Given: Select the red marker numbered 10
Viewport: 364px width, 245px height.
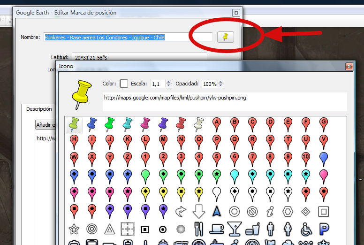Looking at the screenshot, I should 306,160.
